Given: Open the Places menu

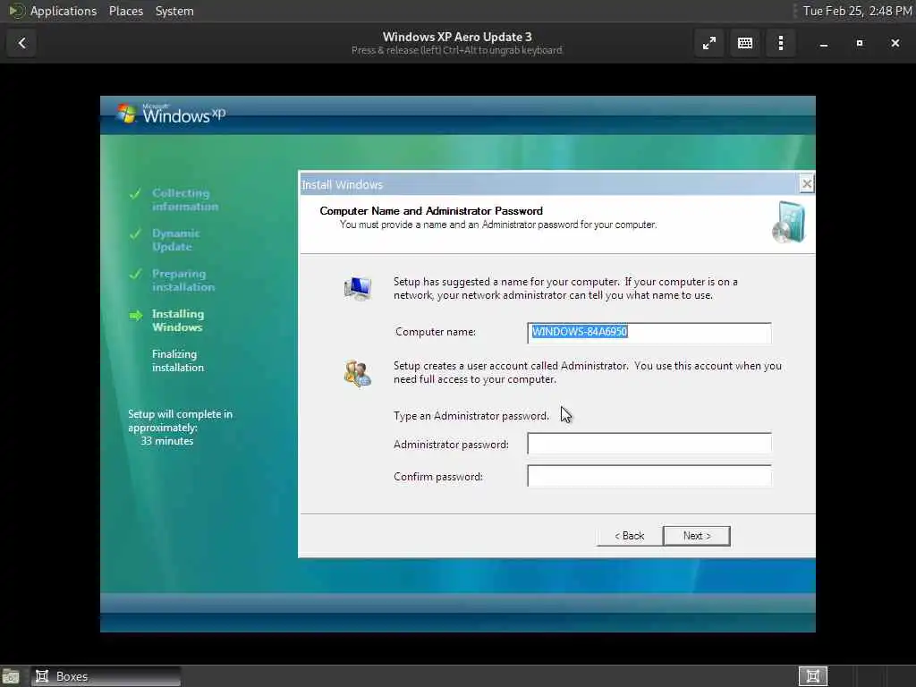Looking at the screenshot, I should pyautogui.click(x=126, y=11).
